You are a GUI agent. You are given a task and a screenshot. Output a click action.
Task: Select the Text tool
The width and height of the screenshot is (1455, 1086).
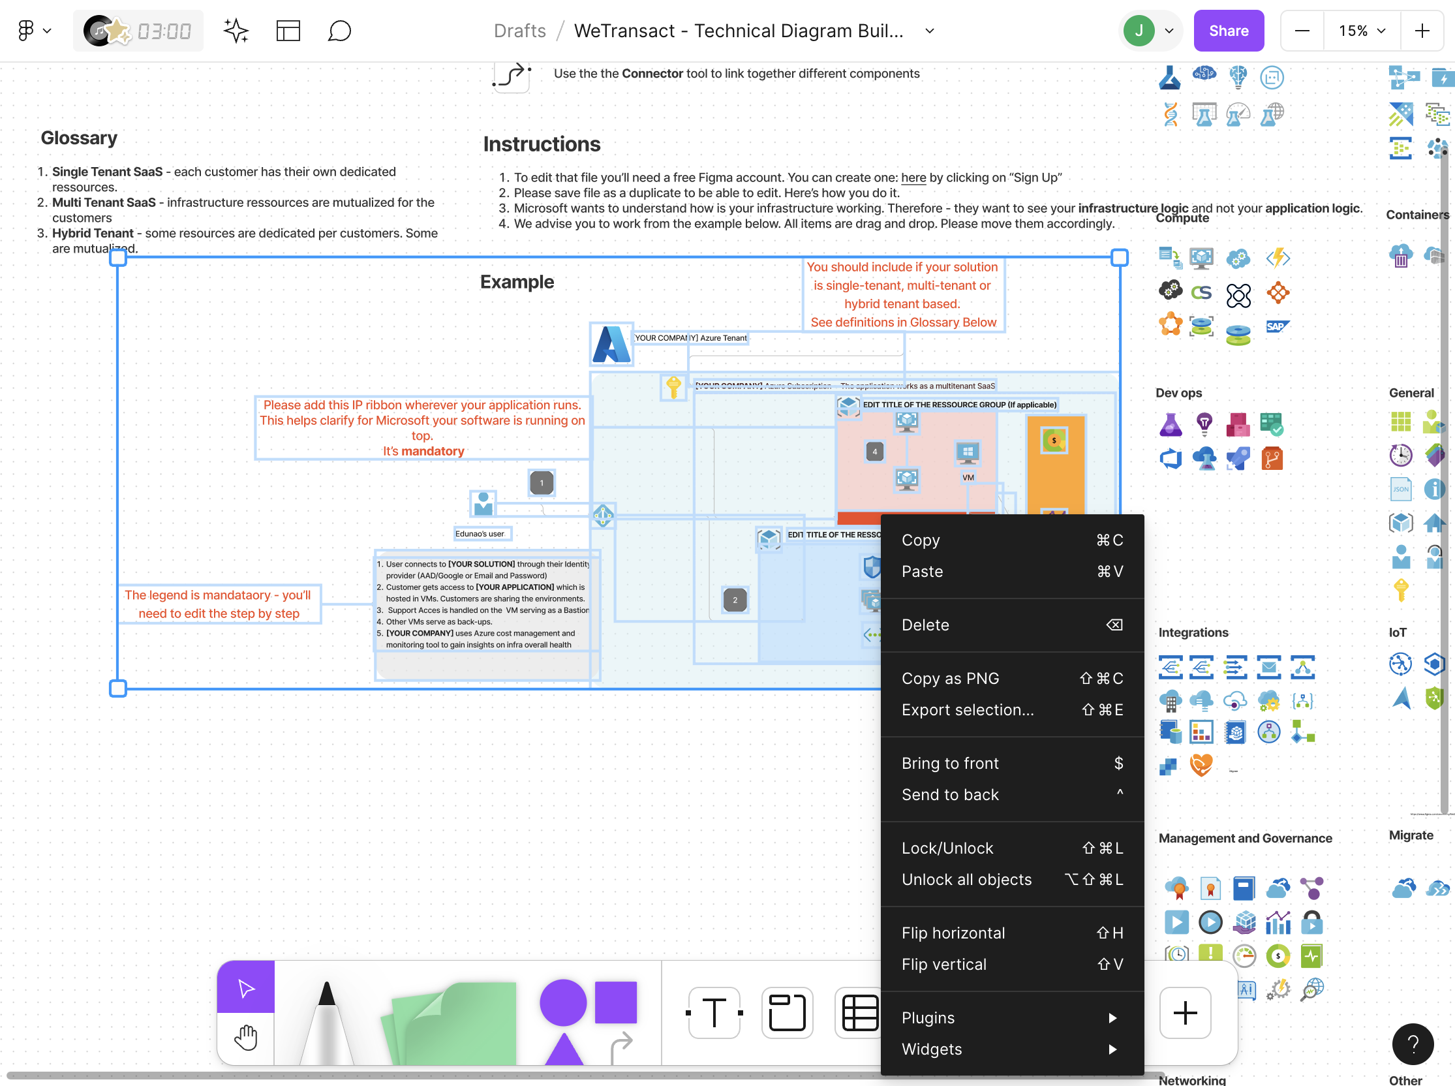pyautogui.click(x=714, y=1012)
